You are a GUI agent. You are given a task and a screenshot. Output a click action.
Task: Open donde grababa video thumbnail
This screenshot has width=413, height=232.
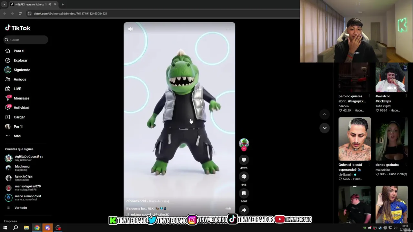point(392,139)
